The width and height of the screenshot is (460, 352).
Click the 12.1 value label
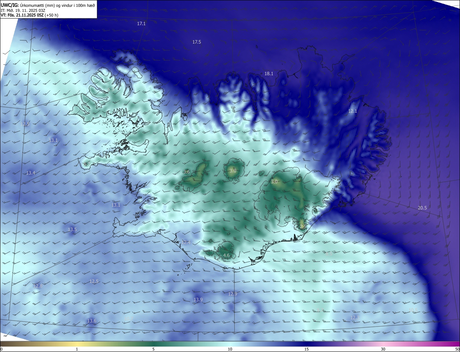[x=353, y=111]
